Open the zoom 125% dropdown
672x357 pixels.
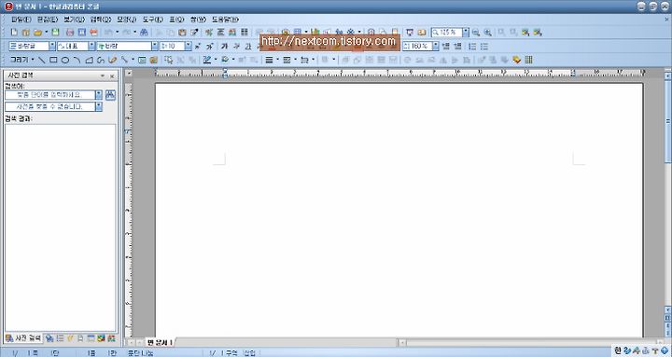pyautogui.click(x=466, y=32)
